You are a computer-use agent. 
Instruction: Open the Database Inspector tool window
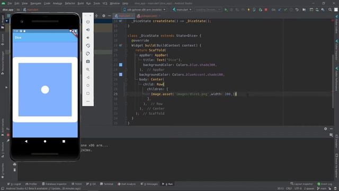[x=54, y=184]
